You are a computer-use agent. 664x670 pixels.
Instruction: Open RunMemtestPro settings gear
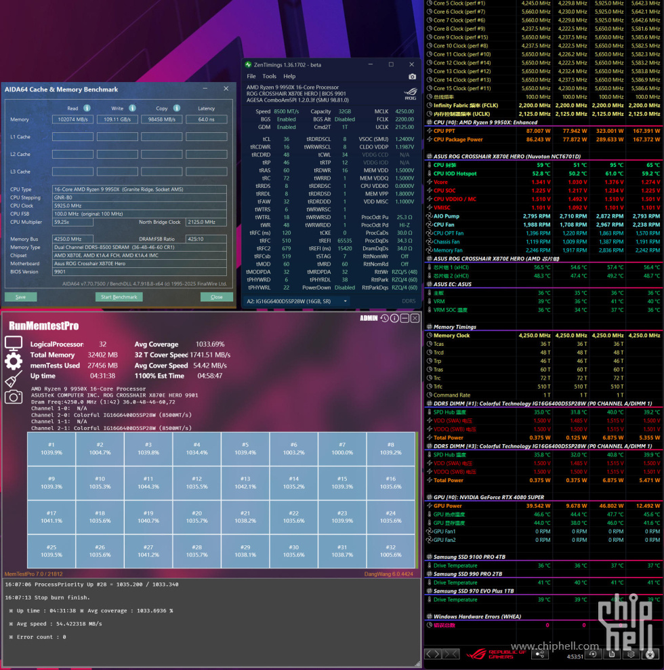pyautogui.click(x=14, y=361)
